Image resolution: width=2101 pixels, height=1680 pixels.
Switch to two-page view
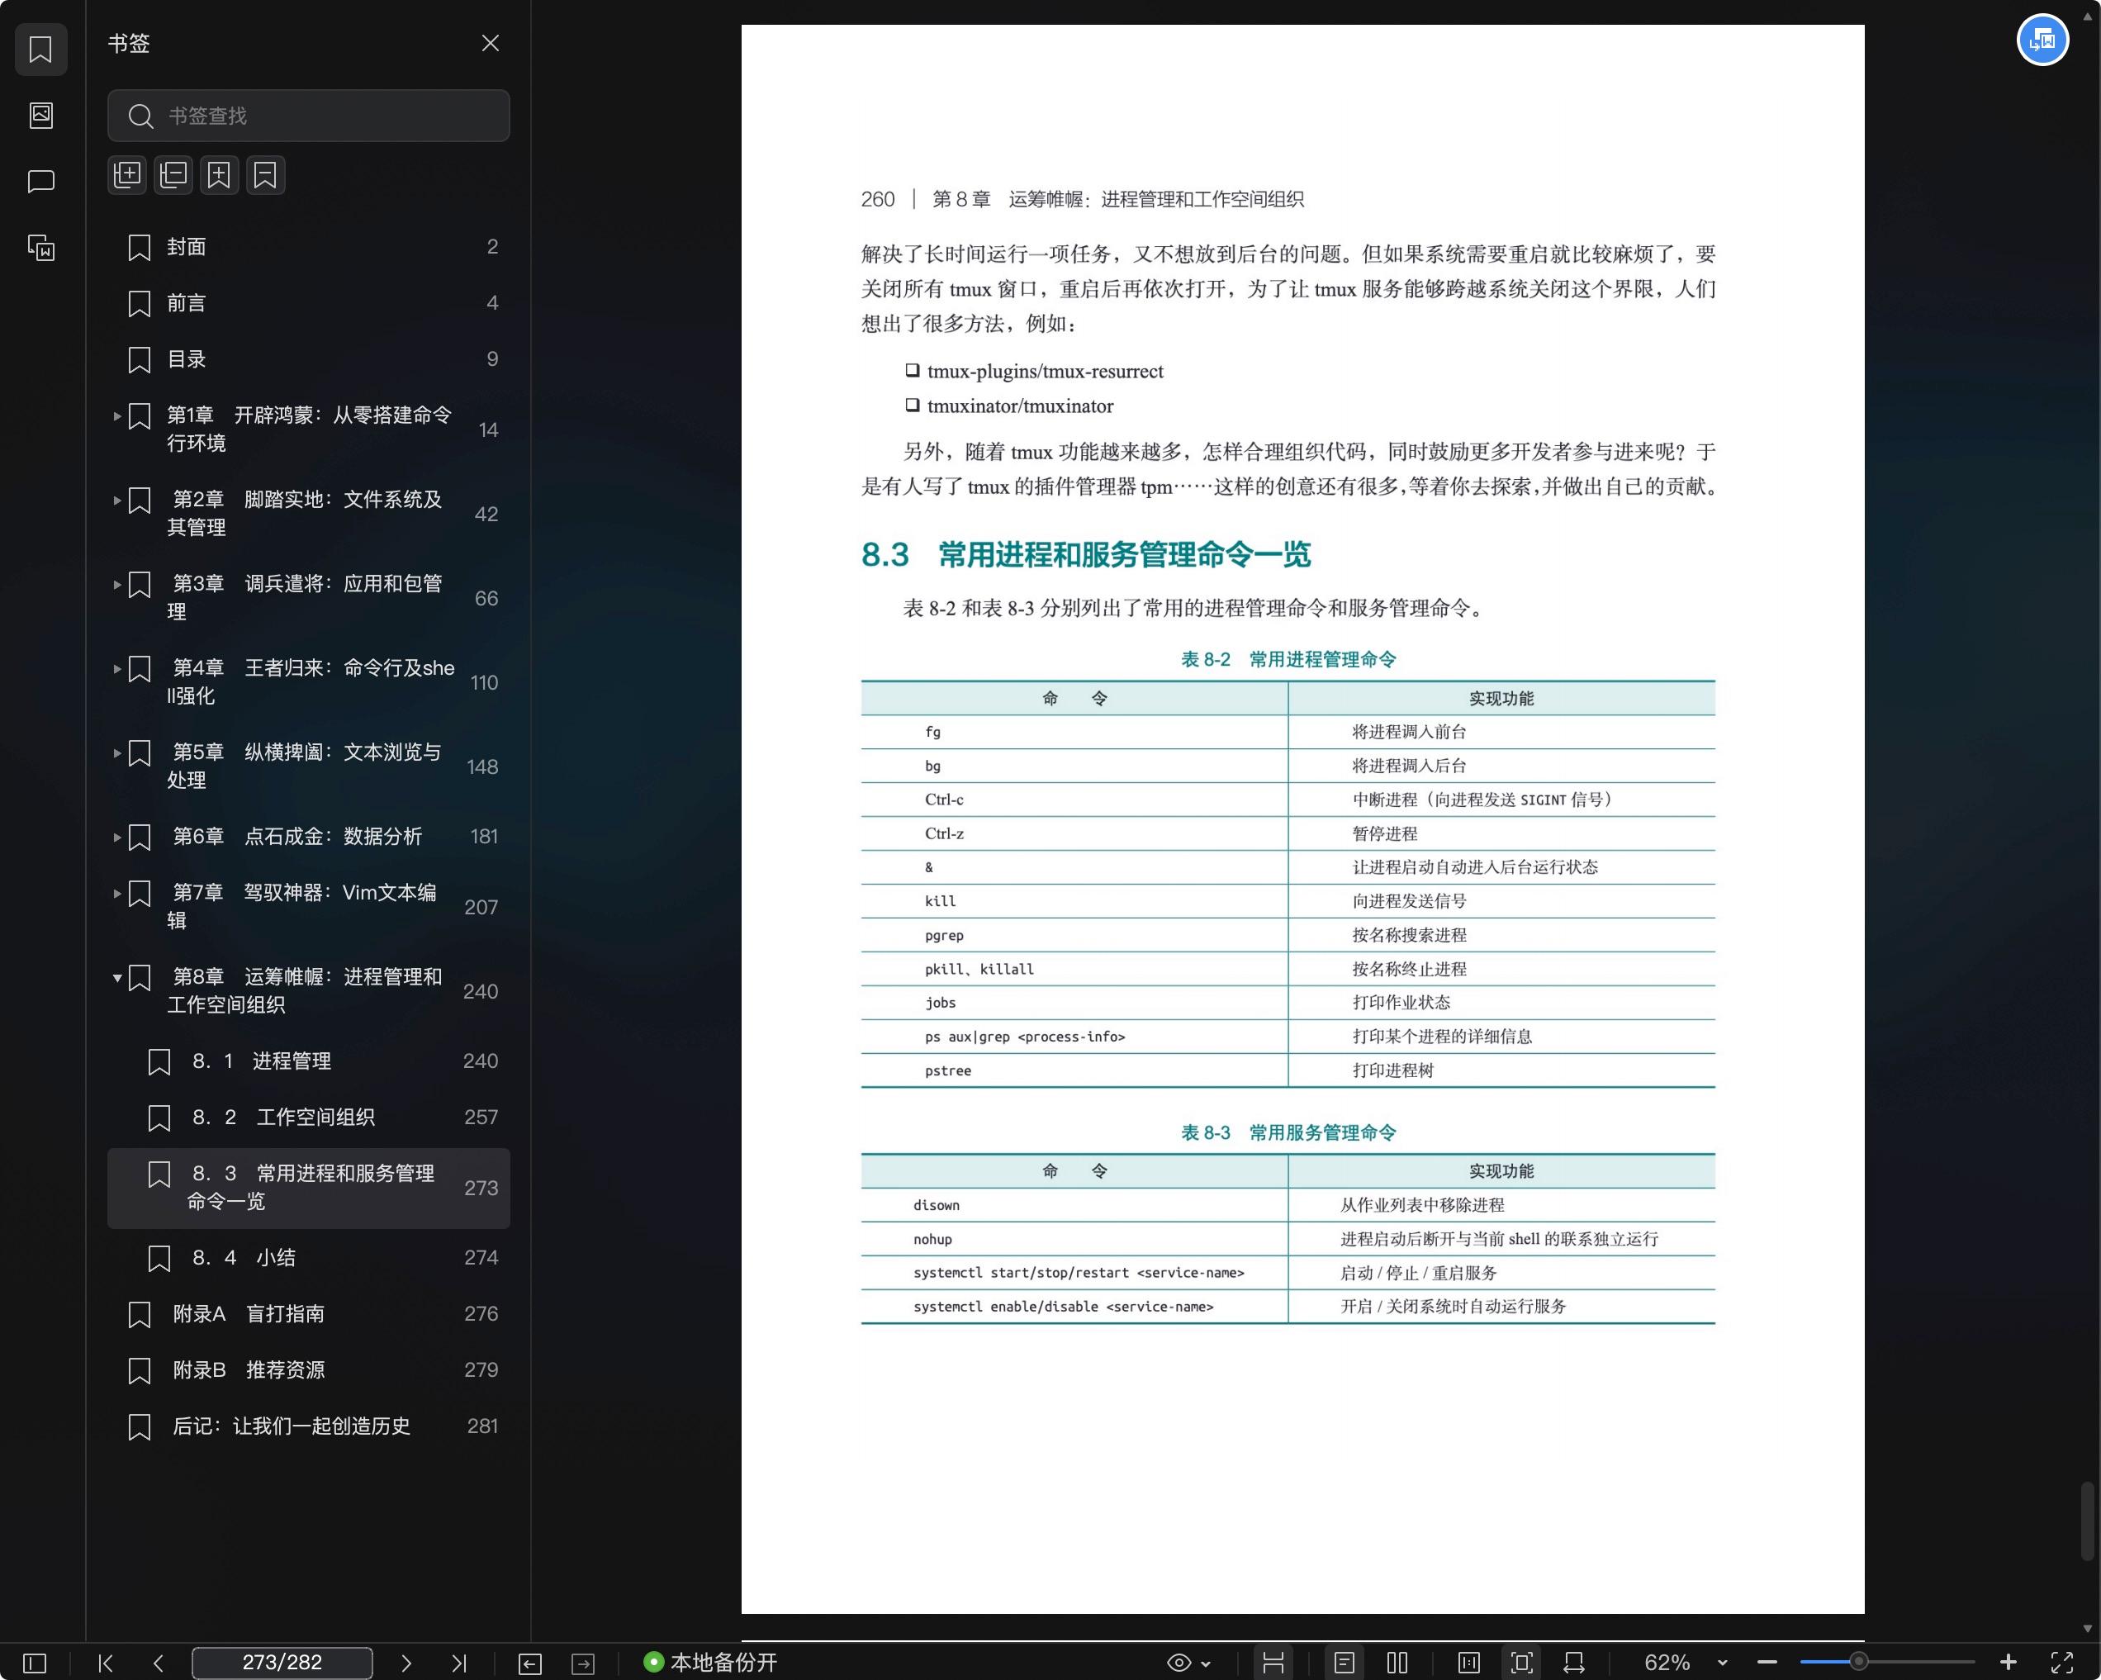coord(1397,1663)
